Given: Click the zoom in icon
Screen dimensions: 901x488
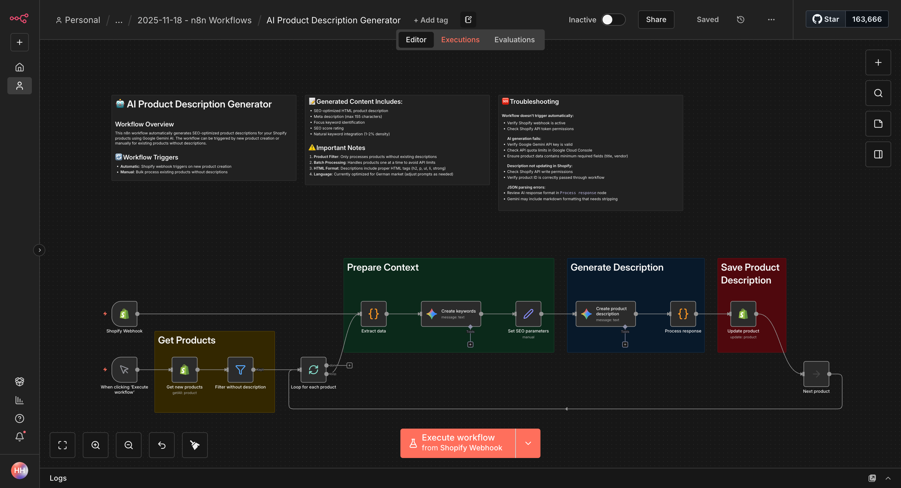Looking at the screenshot, I should [96, 445].
